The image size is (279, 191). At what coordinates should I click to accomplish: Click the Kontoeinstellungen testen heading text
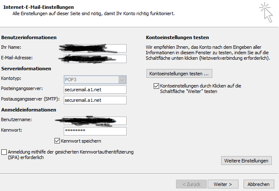[x=177, y=37]
